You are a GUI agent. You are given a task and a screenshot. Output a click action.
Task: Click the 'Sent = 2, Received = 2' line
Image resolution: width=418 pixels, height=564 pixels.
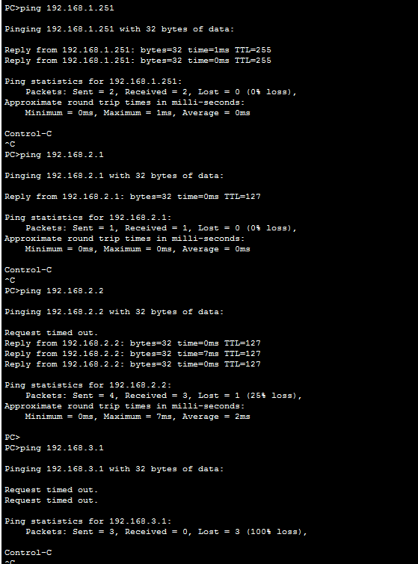click(161, 92)
